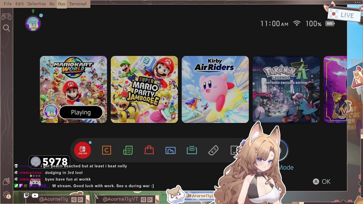Image resolution: width=363 pixels, height=204 pixels.
Task: Open the blue Album icon
Action: [170, 150]
